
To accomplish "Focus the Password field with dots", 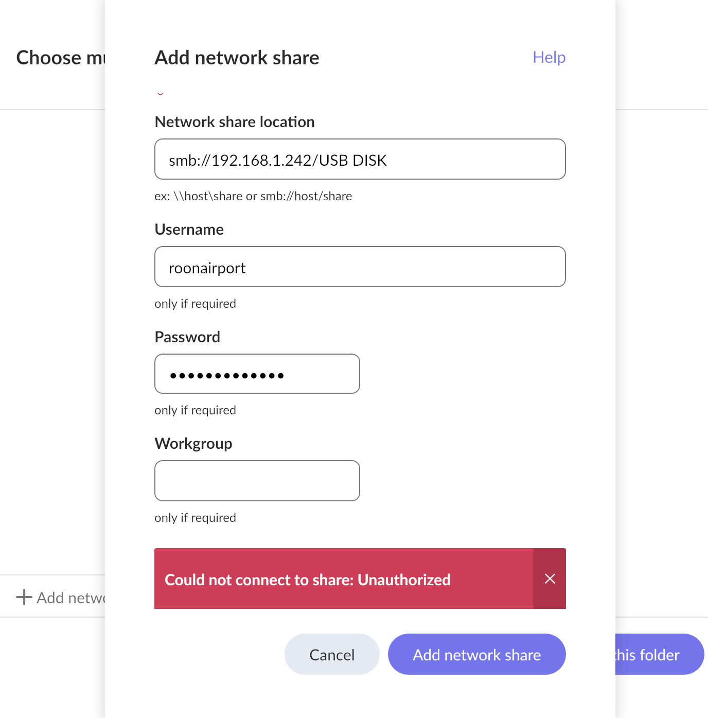I will point(257,374).
